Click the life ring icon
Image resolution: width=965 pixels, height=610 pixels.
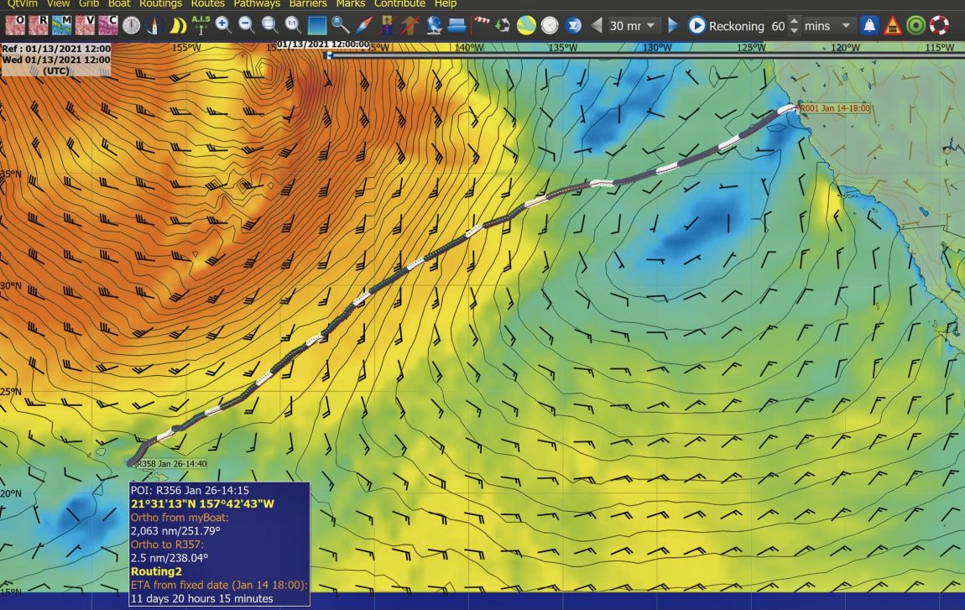click(938, 25)
